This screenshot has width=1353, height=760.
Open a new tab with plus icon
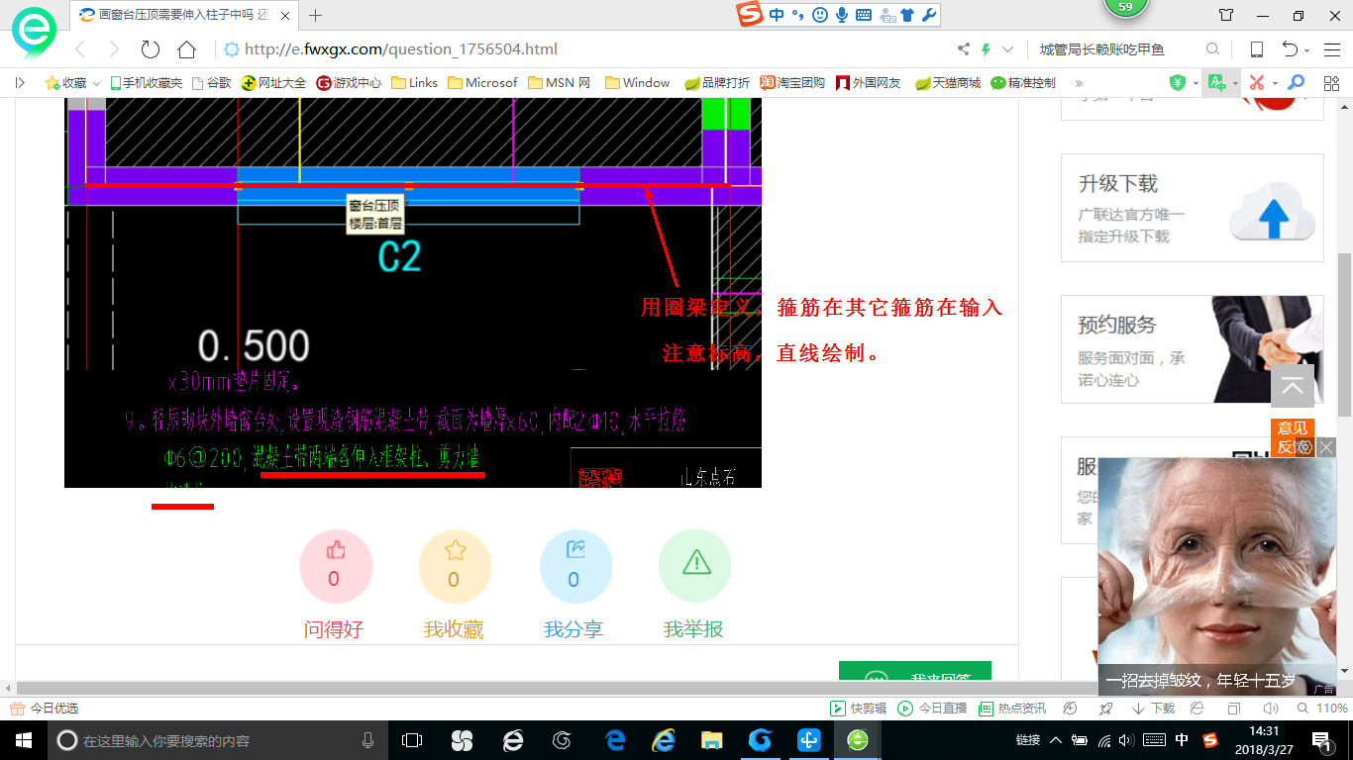(x=316, y=15)
